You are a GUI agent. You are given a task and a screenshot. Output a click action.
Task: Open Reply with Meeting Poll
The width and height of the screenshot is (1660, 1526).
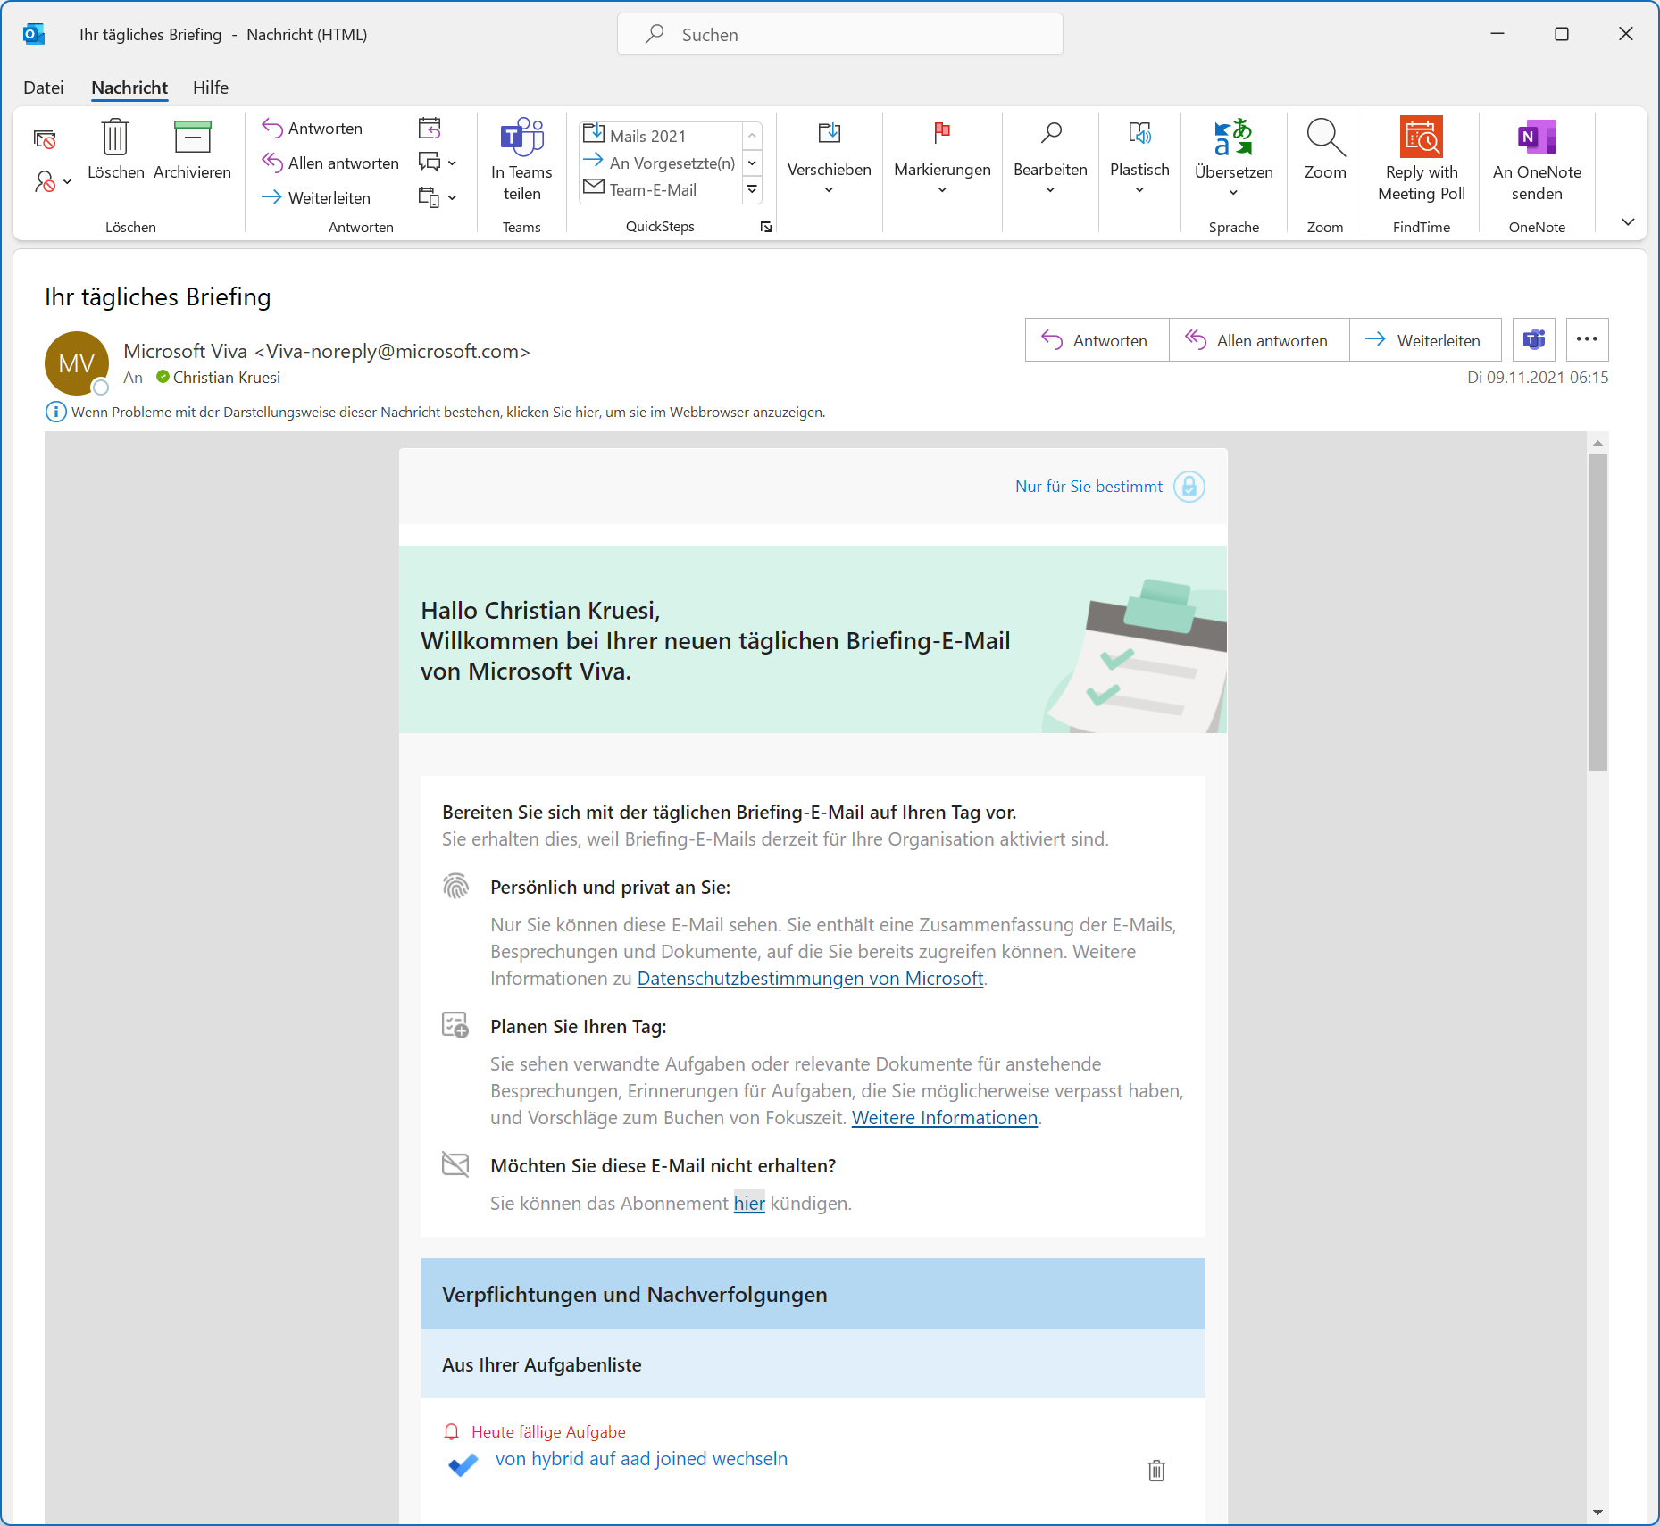1421,159
